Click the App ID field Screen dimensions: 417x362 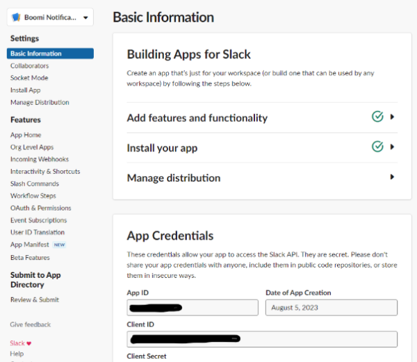(193, 308)
